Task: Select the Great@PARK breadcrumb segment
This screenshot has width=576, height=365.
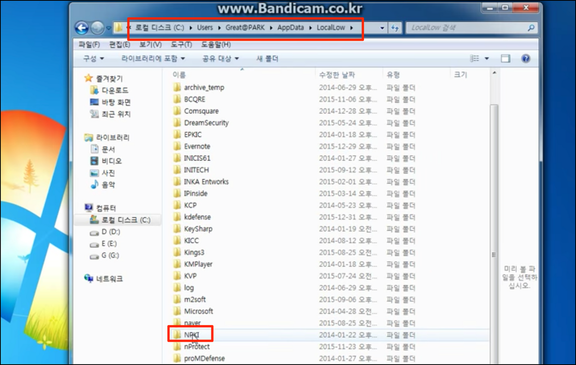Action: [x=245, y=27]
